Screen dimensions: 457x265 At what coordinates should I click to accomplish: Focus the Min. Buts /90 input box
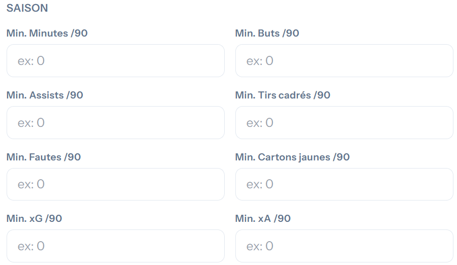344,61
